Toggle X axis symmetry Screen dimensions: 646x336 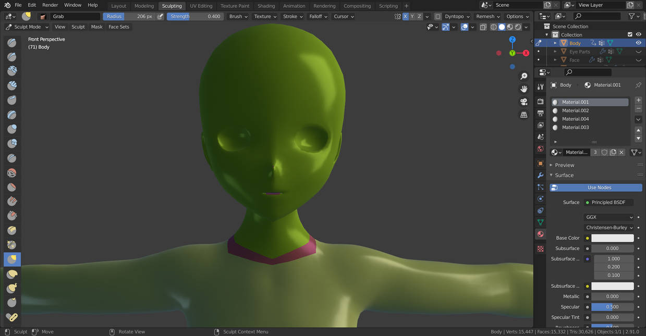pyautogui.click(x=405, y=16)
